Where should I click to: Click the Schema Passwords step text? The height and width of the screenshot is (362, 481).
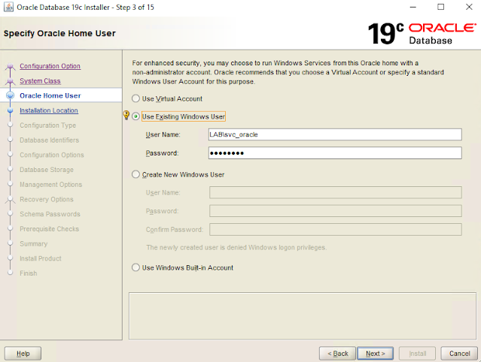pos(50,214)
